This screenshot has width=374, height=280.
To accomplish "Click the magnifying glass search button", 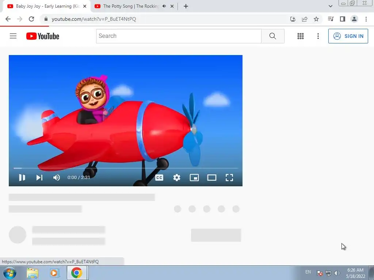I will 272,36.
